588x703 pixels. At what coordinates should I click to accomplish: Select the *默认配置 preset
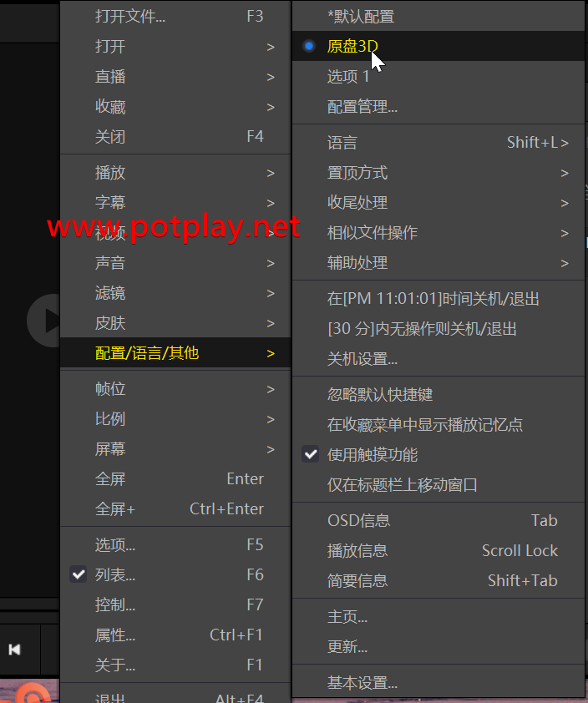[x=438, y=17]
